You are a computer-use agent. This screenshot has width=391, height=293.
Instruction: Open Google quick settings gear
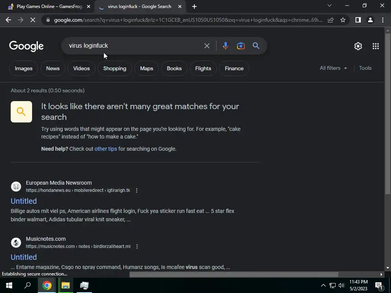pyautogui.click(x=358, y=46)
